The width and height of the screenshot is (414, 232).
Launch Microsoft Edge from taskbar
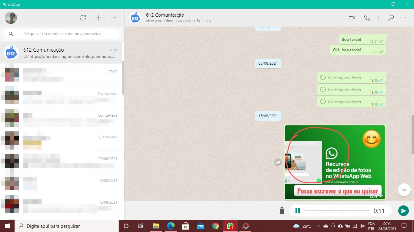point(171,226)
